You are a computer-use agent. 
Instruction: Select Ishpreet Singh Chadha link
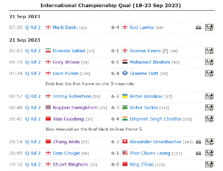[x=155, y=119]
